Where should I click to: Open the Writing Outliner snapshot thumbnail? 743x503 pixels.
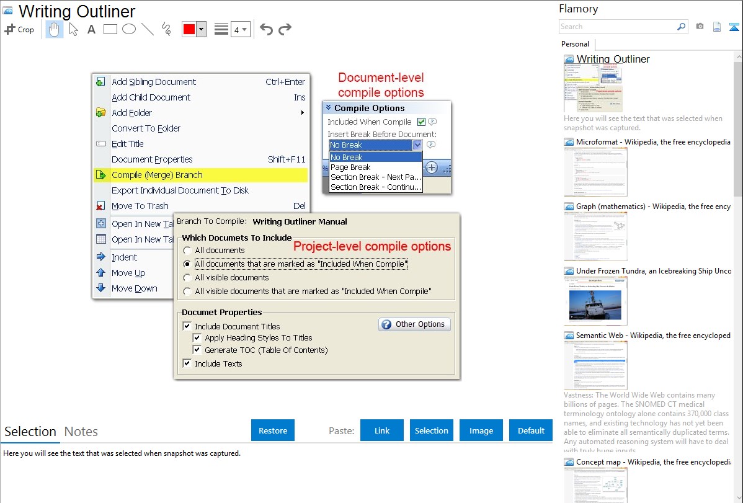tap(594, 88)
